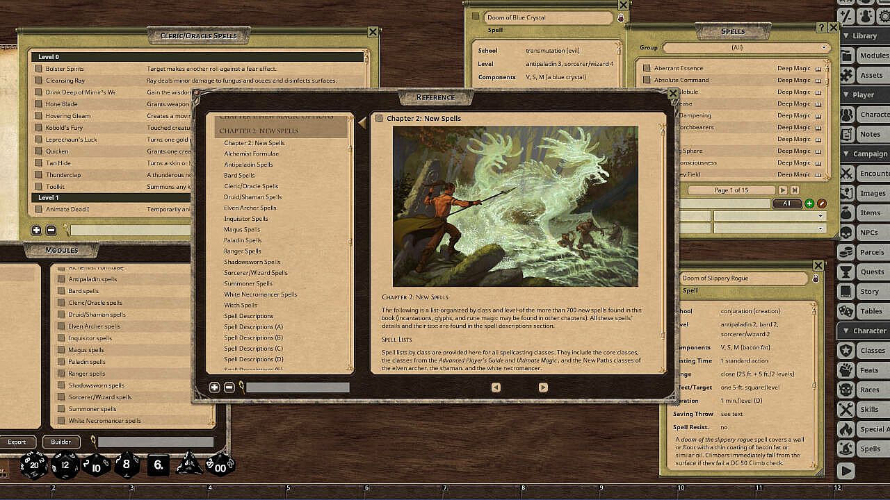The image size is (890, 500).
Task: Toggle the Absolute Command checkbox in Spells list
Action: tap(647, 80)
